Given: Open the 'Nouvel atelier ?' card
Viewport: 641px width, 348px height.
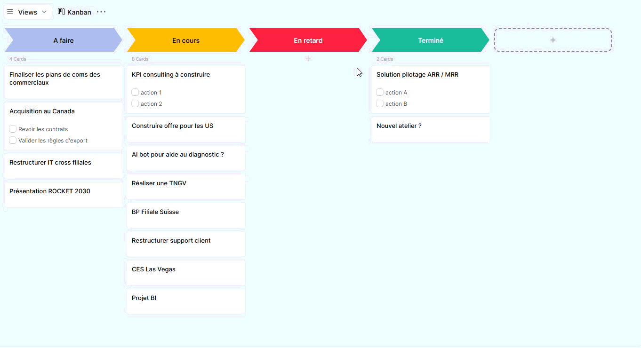Looking at the screenshot, I should 399,126.
